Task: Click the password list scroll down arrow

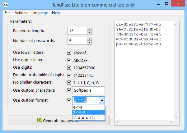Action: click(x=176, y=117)
